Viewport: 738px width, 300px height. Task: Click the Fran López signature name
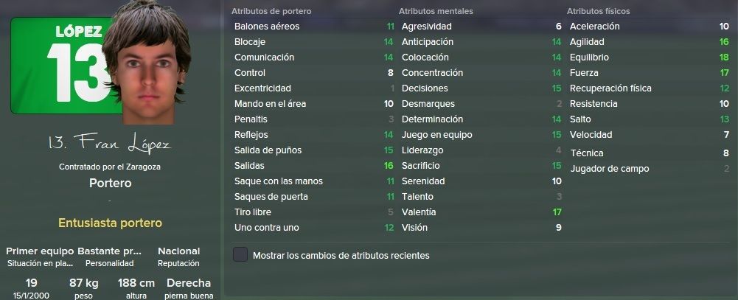click(x=110, y=144)
